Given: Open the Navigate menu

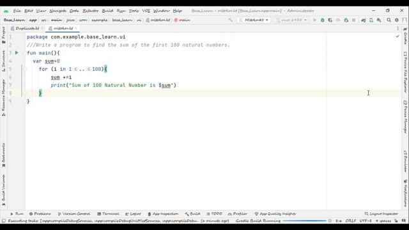Looking at the screenshot, I should [58, 11].
